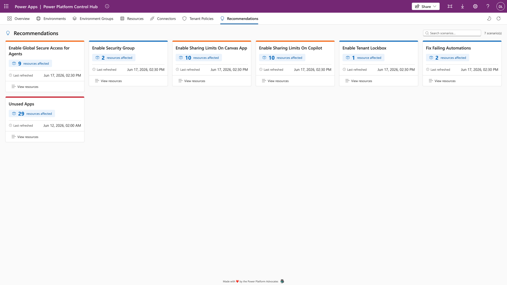The height and width of the screenshot is (285, 507).
Task: Click the clock icon on Unused Apps card
Action: click(11, 125)
